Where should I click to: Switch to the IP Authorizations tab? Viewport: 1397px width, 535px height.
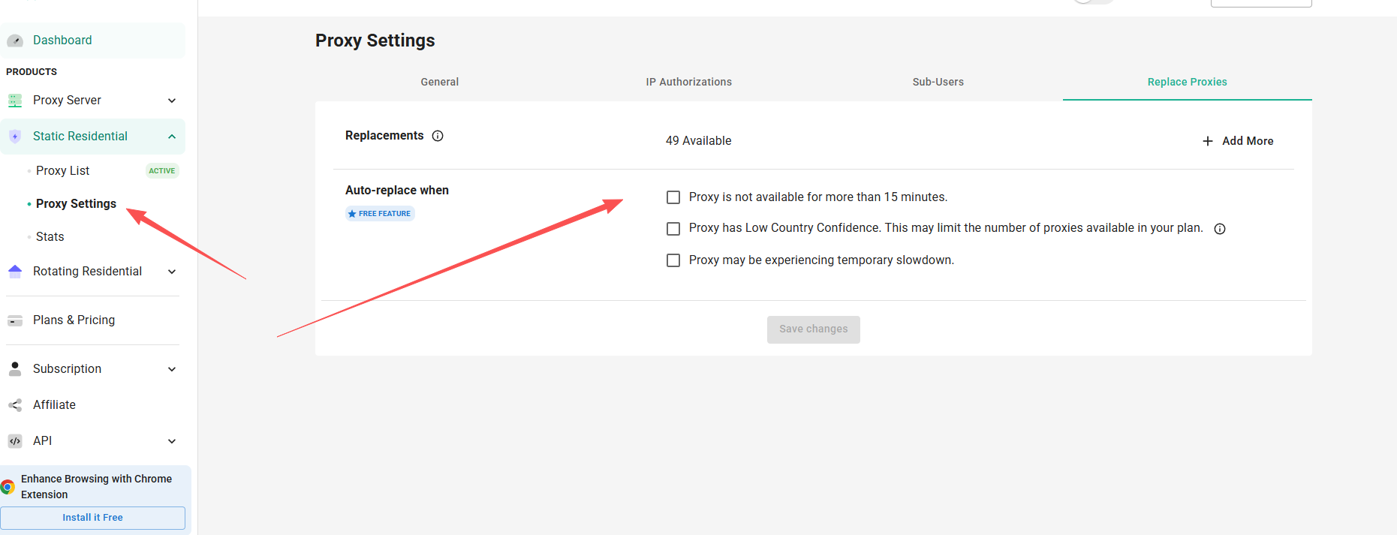[689, 82]
